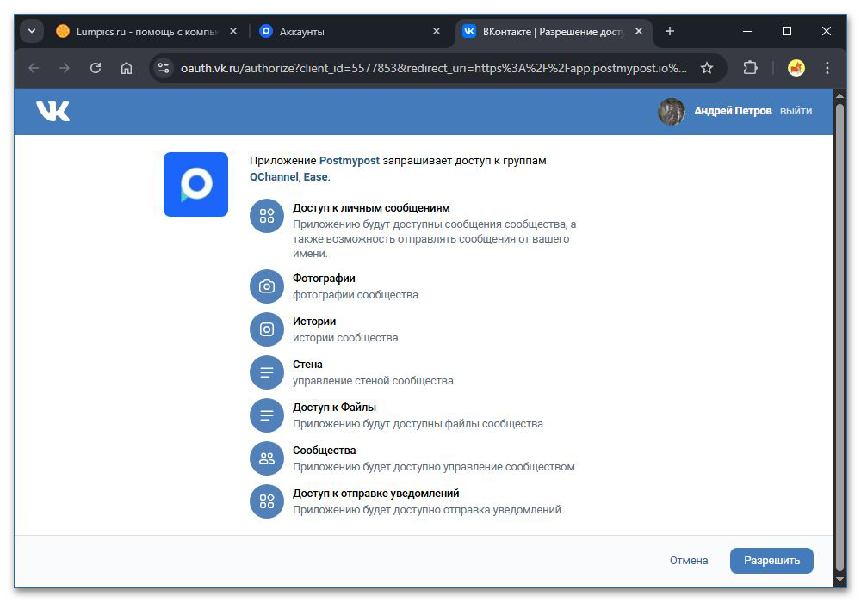Viewport: 861px width, 602px height.
Task: Go back using browser back arrow
Action: (x=34, y=68)
